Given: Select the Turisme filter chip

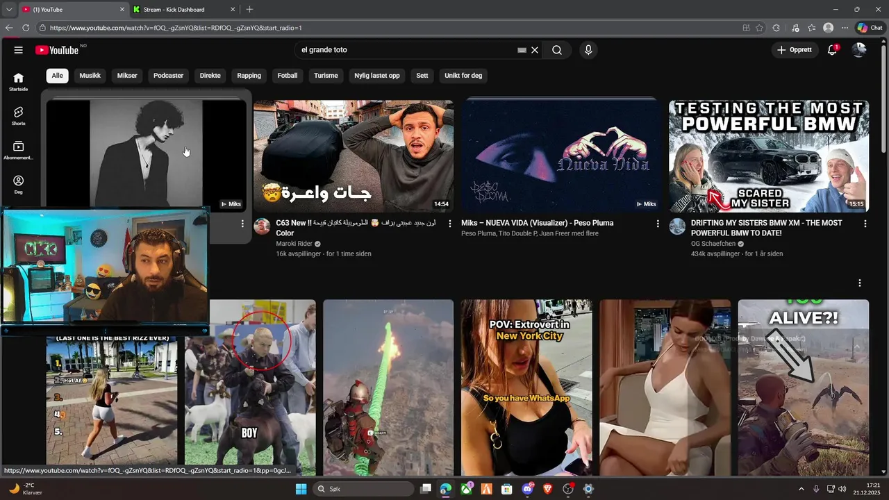Looking at the screenshot, I should coord(326,75).
